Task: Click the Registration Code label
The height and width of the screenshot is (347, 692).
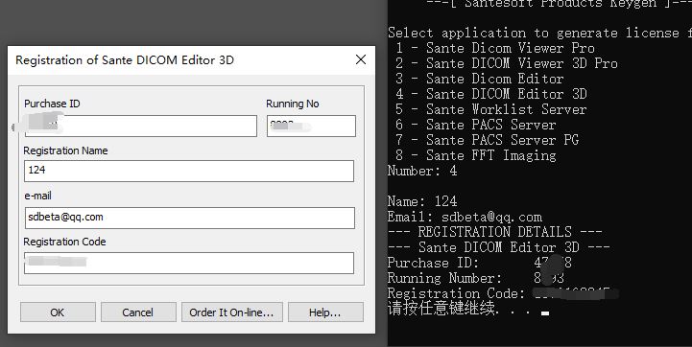Action: (64, 242)
